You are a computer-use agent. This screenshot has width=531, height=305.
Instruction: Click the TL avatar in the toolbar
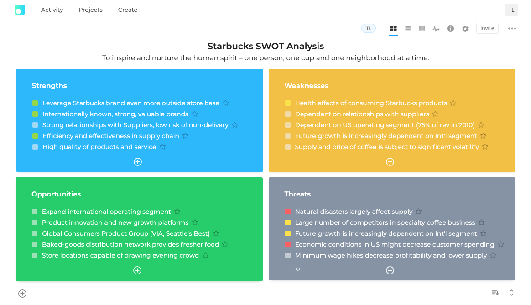click(369, 28)
